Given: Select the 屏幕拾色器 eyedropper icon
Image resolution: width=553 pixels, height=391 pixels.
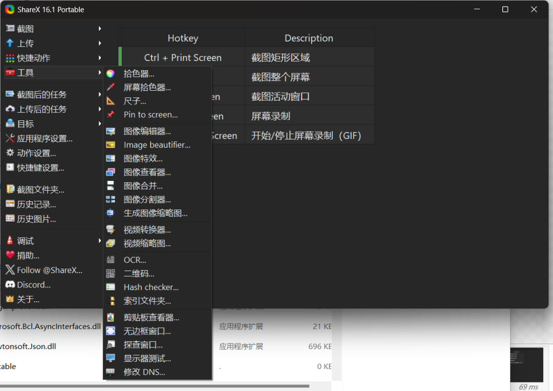Looking at the screenshot, I should [111, 87].
